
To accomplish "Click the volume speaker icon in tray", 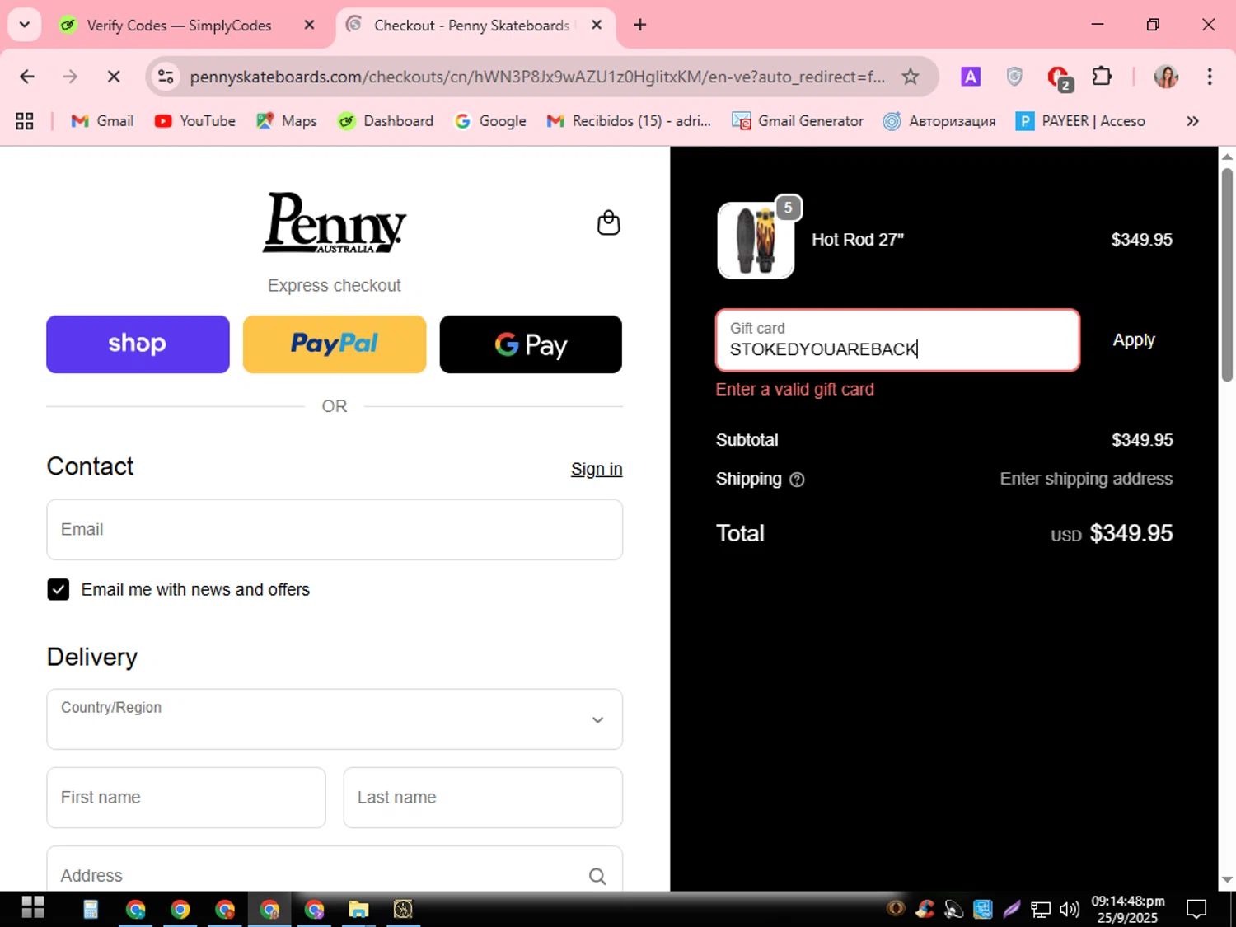I will [x=1070, y=909].
